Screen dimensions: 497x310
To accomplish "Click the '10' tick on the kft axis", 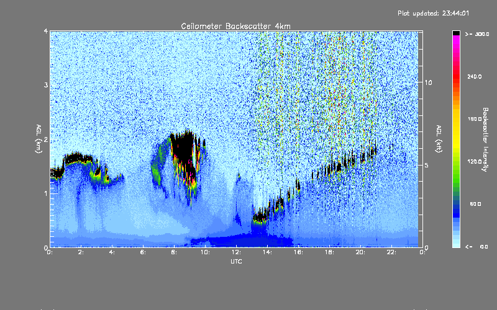I will click(x=428, y=82).
